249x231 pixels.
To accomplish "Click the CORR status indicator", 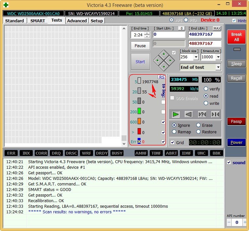I will (x=41, y=153).
